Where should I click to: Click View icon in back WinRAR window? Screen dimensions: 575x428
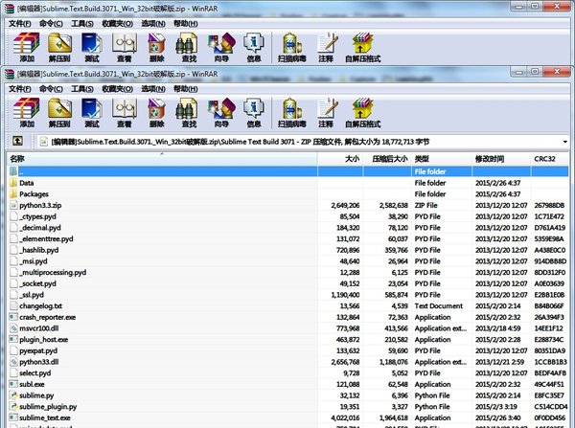click(x=125, y=47)
